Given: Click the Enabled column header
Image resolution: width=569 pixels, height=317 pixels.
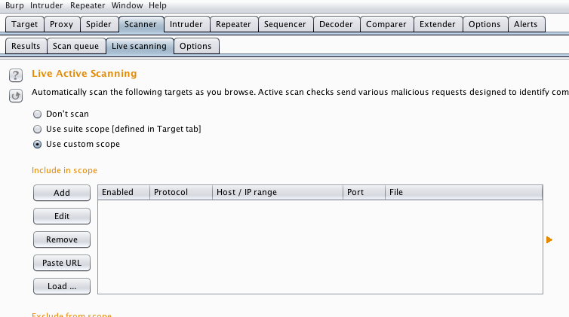Looking at the screenshot, I should point(118,192).
